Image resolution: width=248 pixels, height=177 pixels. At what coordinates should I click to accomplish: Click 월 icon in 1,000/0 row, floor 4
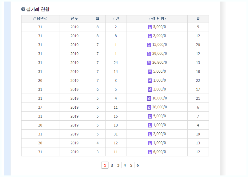pyautogui.click(x=150, y=125)
